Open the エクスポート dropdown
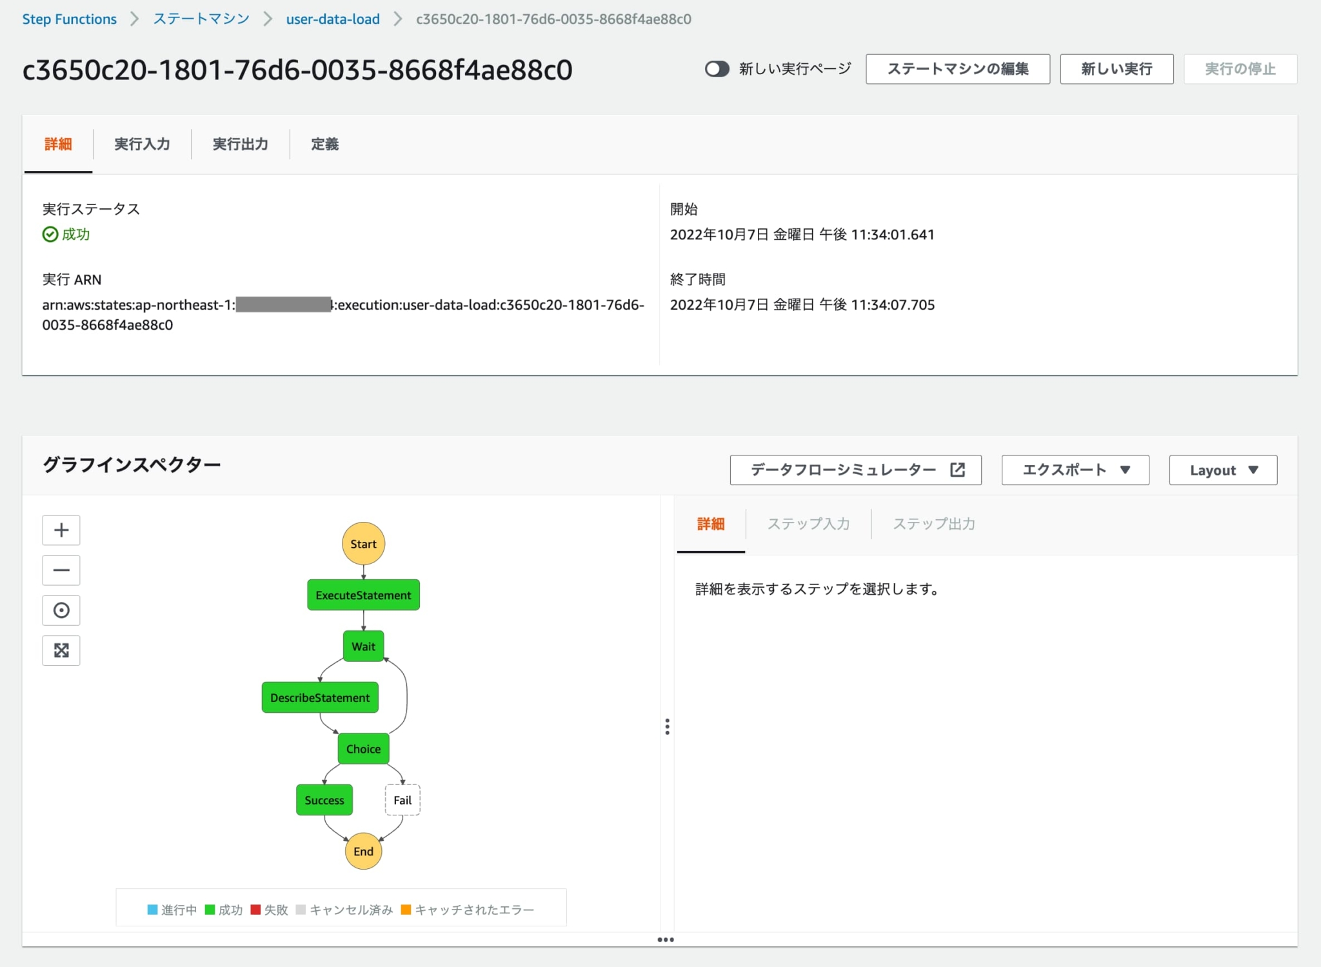This screenshot has height=967, width=1321. (x=1075, y=470)
